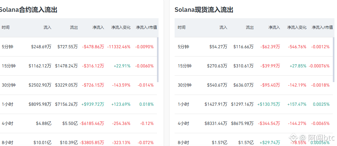Click the $1427.91万 spot inflow value

tap(216, 104)
